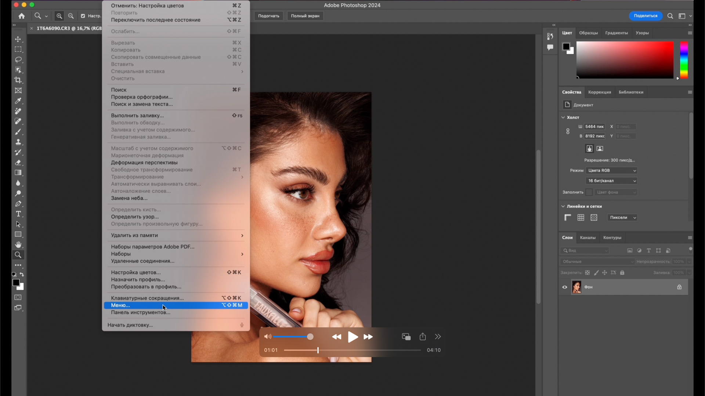Viewport: 705px width, 396px height.
Task: Select the Gradient tool
Action: 18,172
